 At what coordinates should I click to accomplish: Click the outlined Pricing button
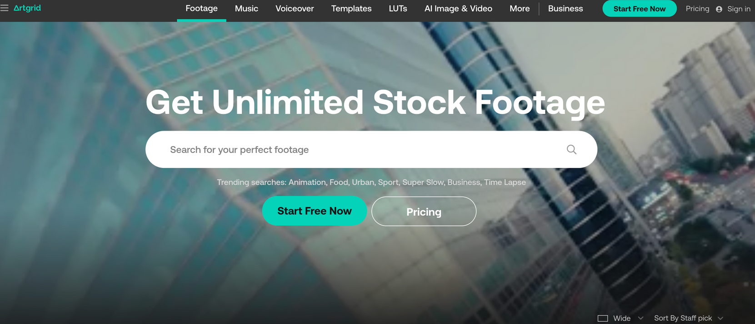point(424,211)
